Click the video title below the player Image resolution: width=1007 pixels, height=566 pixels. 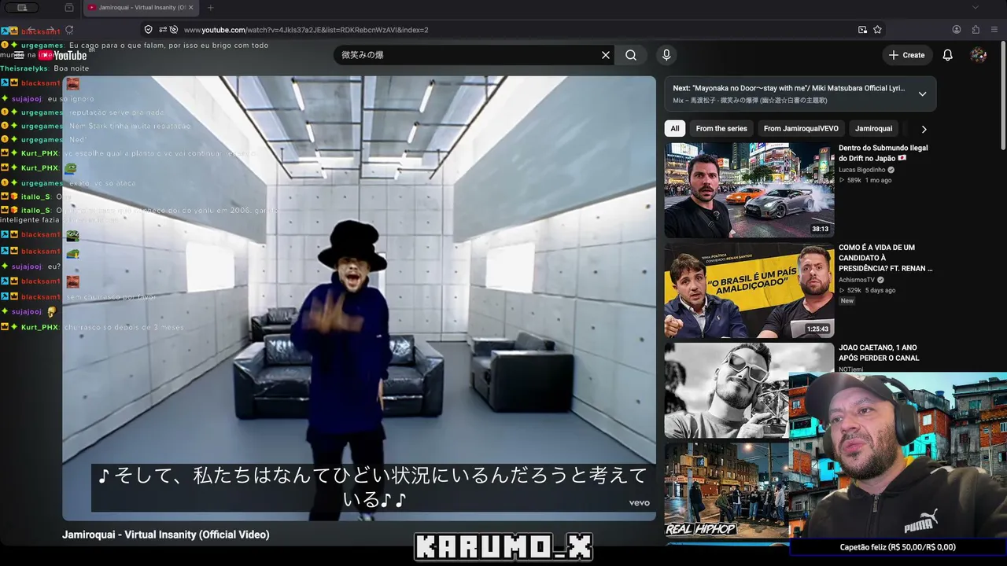(x=166, y=535)
